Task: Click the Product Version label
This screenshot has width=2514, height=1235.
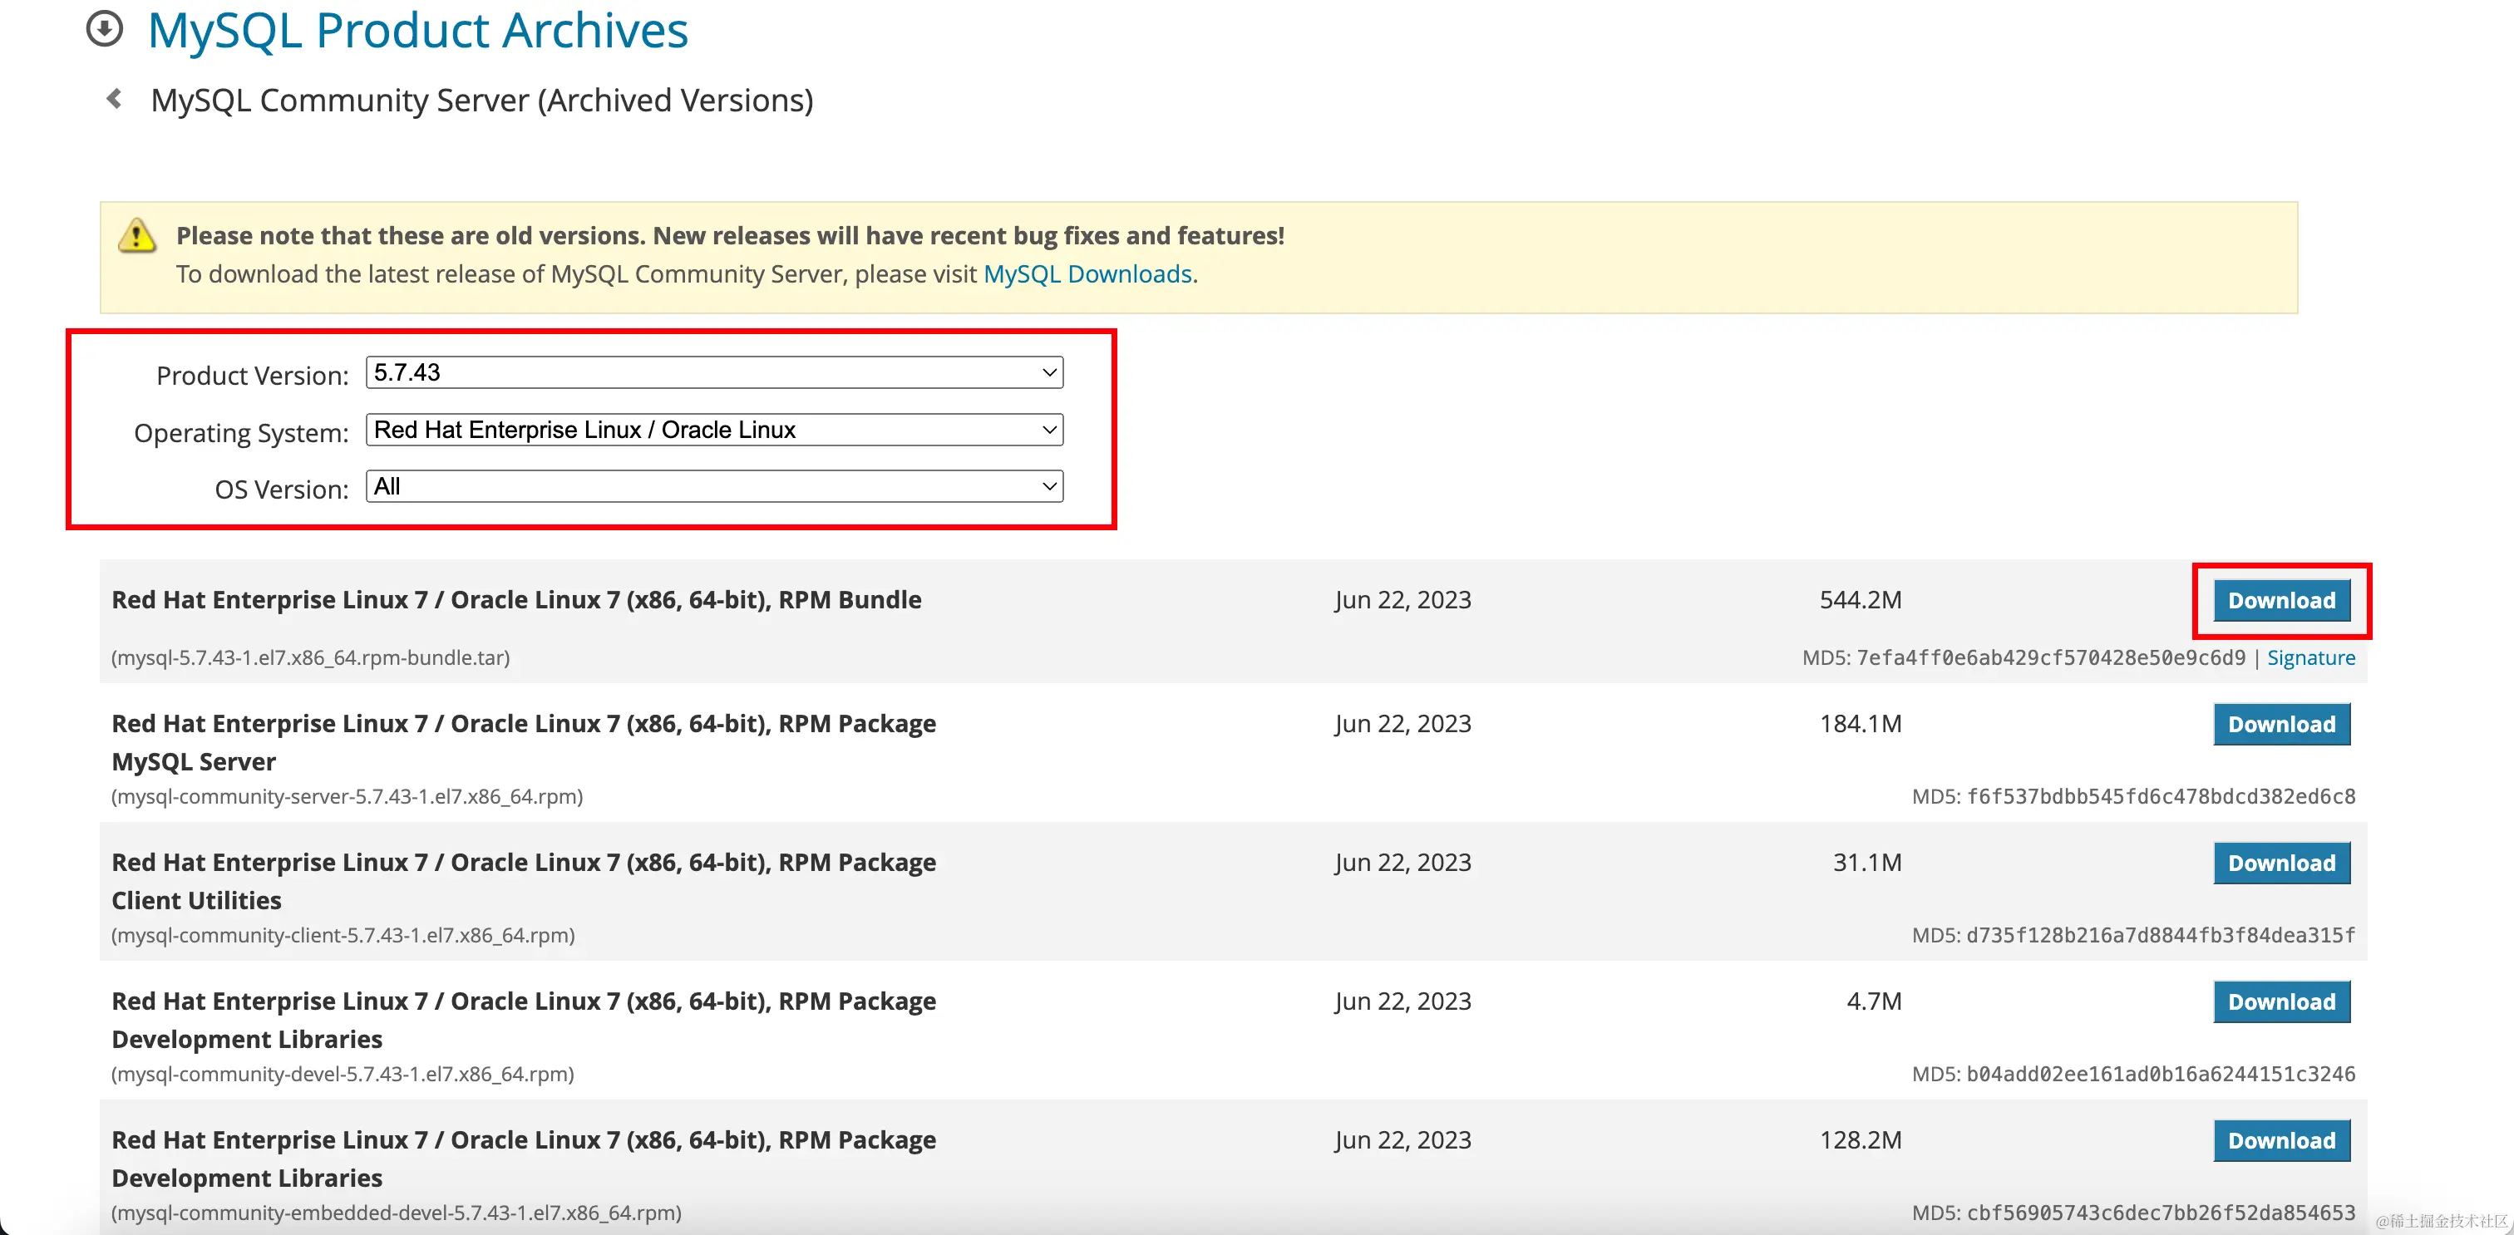Action: [x=252, y=376]
